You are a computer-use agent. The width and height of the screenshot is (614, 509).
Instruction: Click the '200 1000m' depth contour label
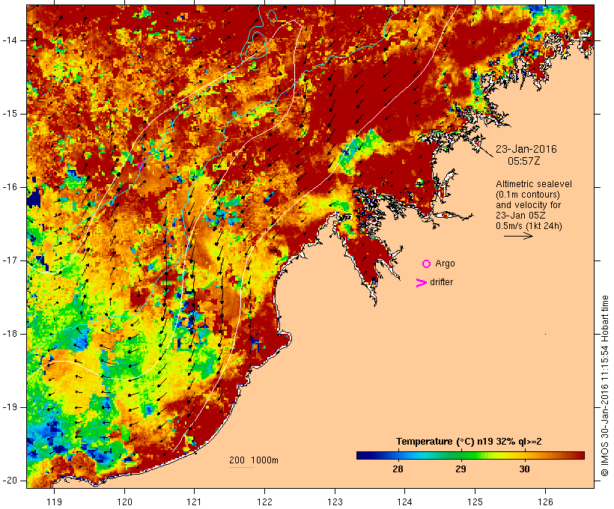click(254, 460)
